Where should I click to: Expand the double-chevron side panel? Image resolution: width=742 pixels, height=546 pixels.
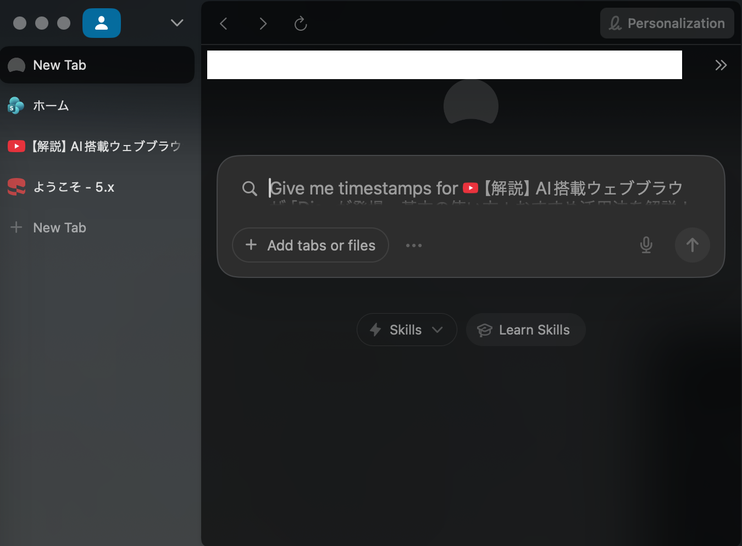(x=721, y=65)
